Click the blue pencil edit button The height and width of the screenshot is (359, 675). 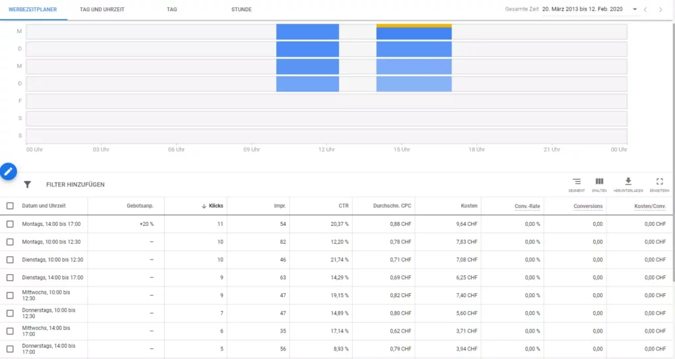tap(8, 171)
